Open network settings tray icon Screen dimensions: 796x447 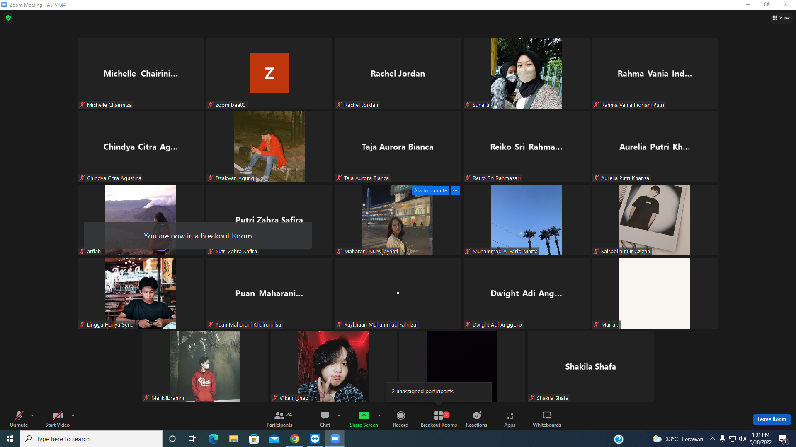pyautogui.click(x=733, y=439)
